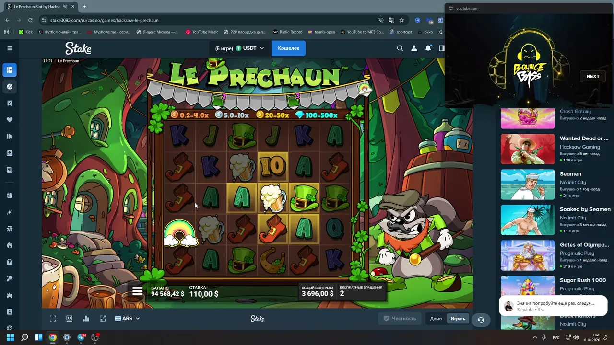Open Favourites heart icon in sidebar

[x=9, y=120]
